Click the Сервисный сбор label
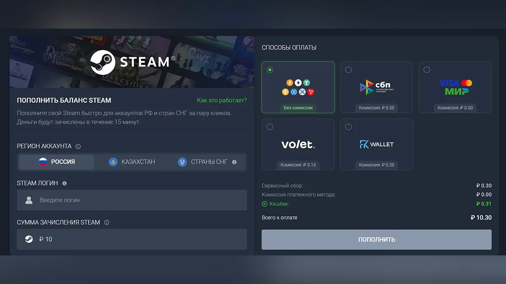Screen dimensions: 506x284 click(x=282, y=186)
